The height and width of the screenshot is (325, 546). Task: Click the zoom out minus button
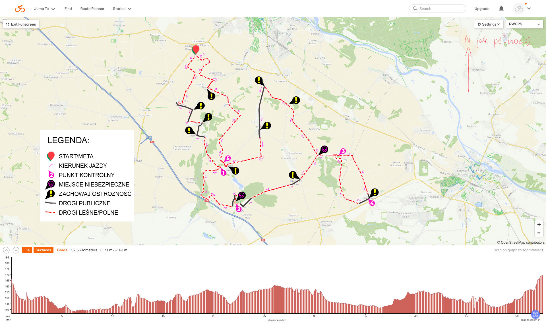539,233
